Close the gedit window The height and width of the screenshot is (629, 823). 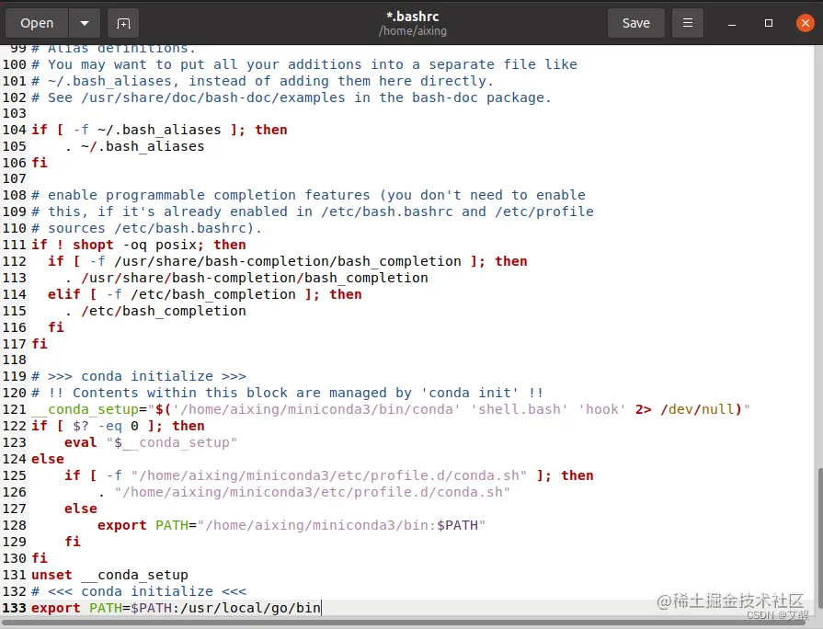click(x=806, y=23)
